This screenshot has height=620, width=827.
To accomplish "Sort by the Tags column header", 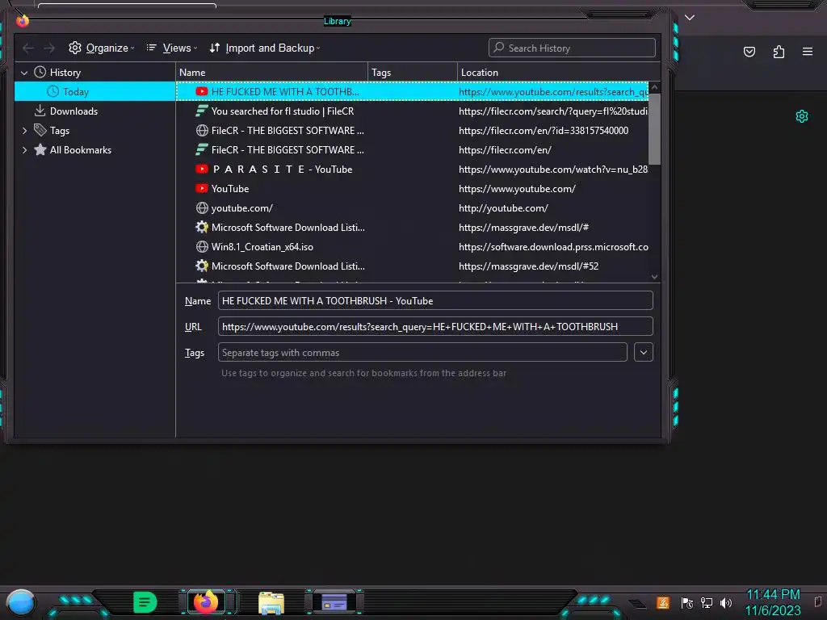I will click(413, 72).
